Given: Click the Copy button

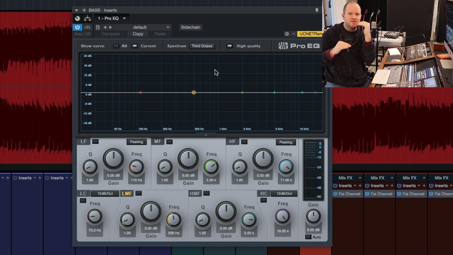Looking at the screenshot, I should [138, 34].
